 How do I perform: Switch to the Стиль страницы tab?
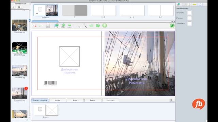click(x=40, y=100)
